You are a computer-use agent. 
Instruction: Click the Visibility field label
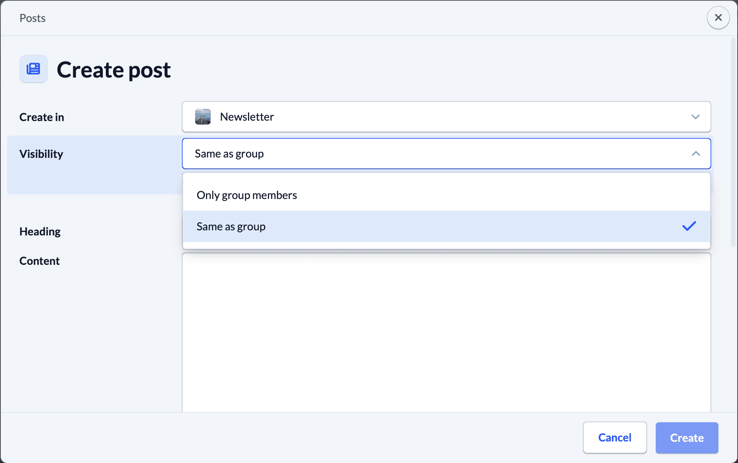click(41, 154)
